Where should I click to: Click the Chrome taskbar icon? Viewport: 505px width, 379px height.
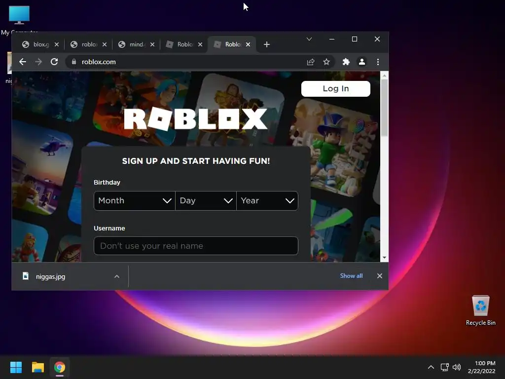pos(60,367)
